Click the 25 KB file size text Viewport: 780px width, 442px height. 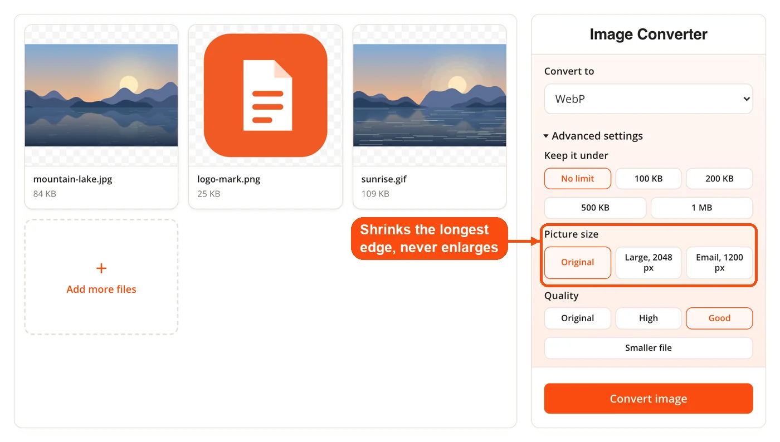point(209,194)
